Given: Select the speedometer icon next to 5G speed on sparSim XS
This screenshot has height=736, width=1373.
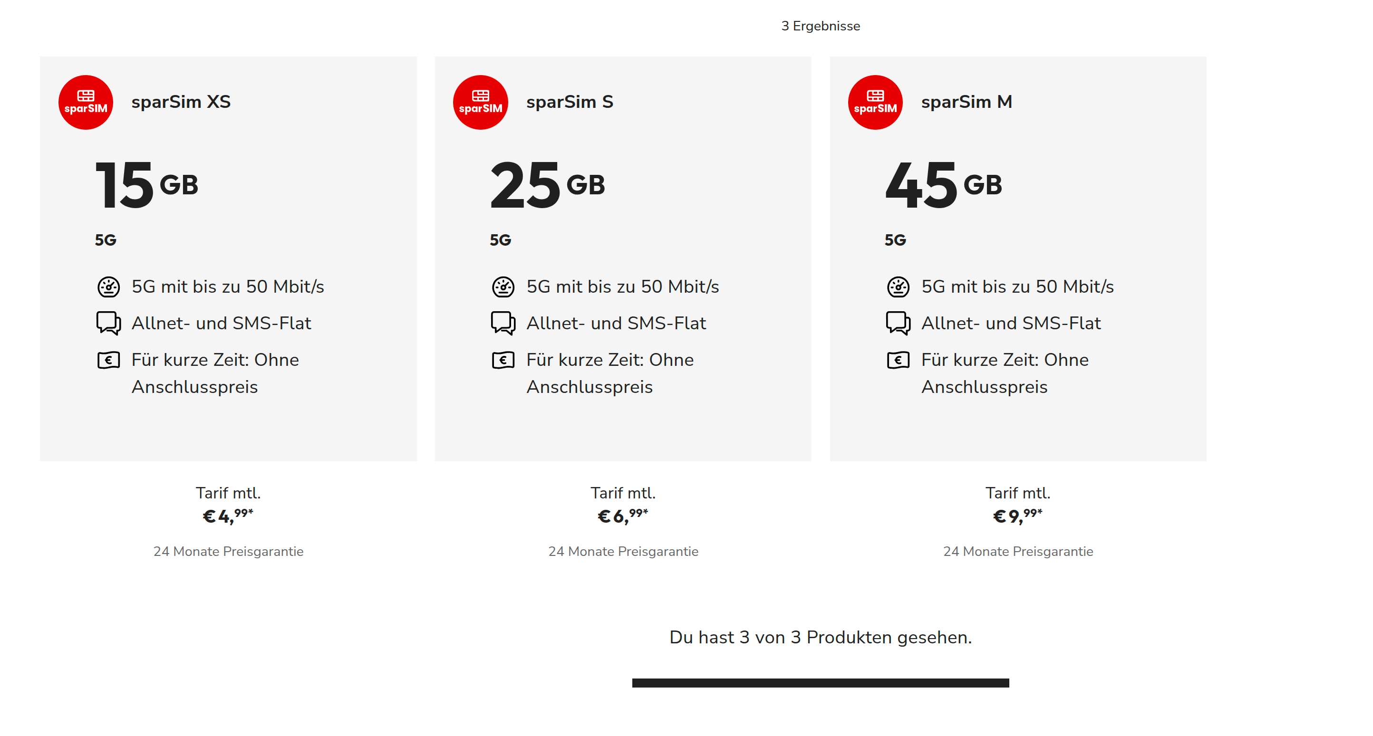Looking at the screenshot, I should tap(109, 287).
